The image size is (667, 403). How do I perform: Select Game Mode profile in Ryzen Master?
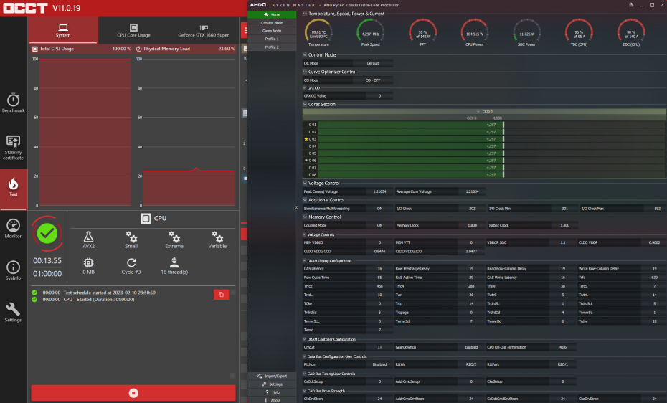272,31
